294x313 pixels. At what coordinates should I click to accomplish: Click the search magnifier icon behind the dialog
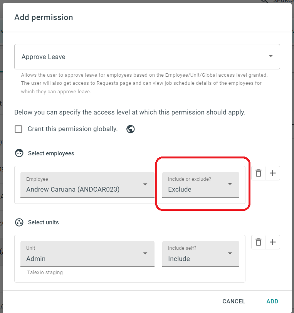coord(265,1)
